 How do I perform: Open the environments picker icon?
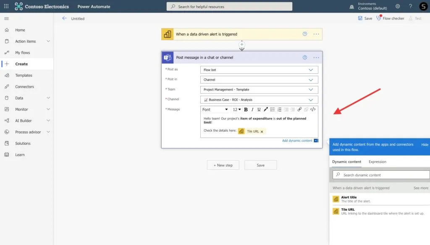pyautogui.click(x=351, y=7)
